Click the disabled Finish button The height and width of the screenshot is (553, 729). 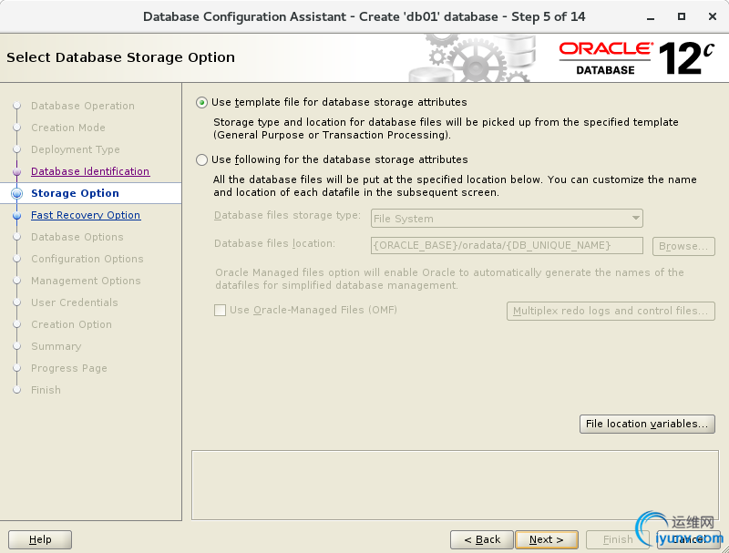pyautogui.click(x=618, y=539)
